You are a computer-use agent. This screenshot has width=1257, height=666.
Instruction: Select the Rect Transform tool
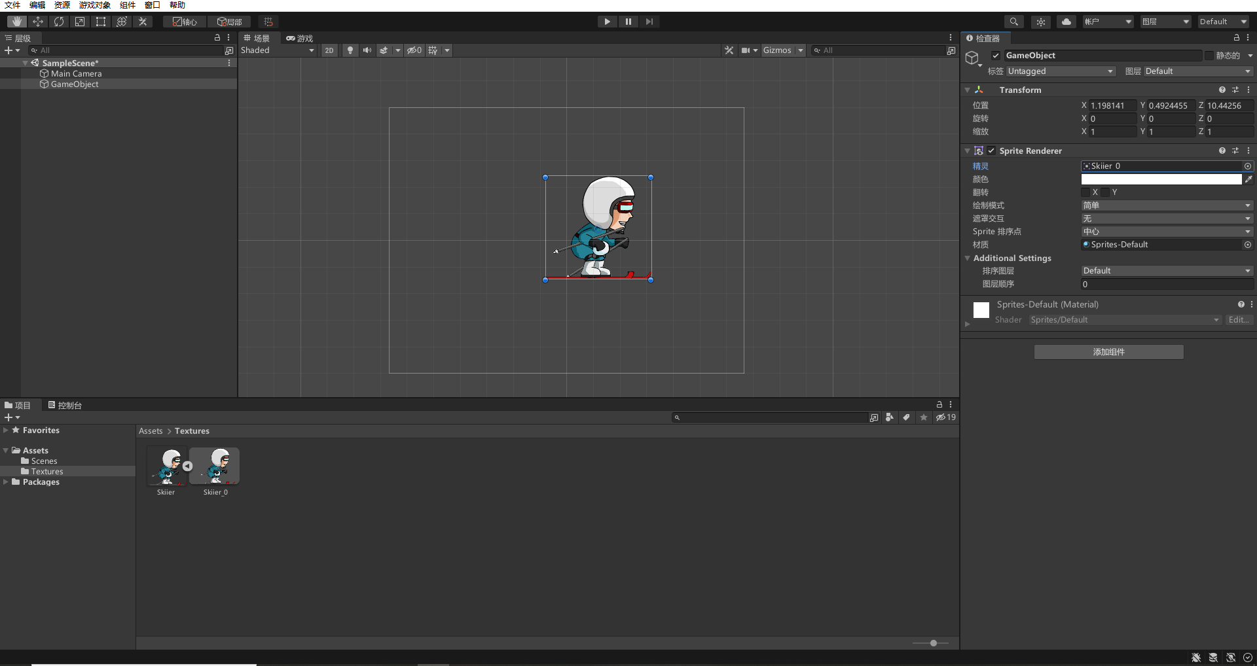click(x=101, y=22)
